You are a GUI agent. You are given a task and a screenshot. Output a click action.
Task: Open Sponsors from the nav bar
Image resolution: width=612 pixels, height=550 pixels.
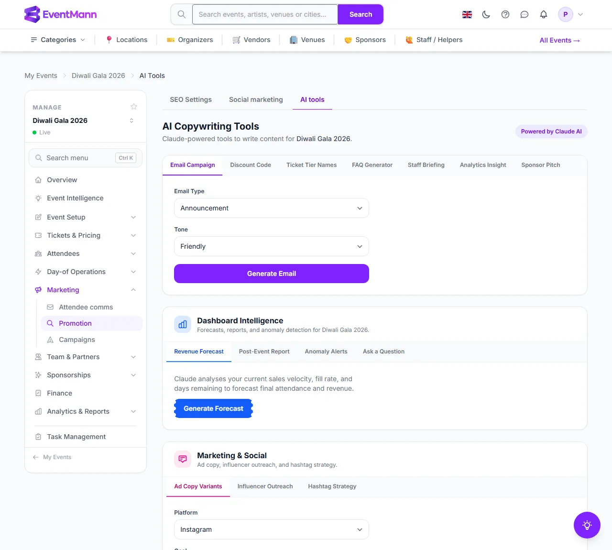(x=365, y=40)
